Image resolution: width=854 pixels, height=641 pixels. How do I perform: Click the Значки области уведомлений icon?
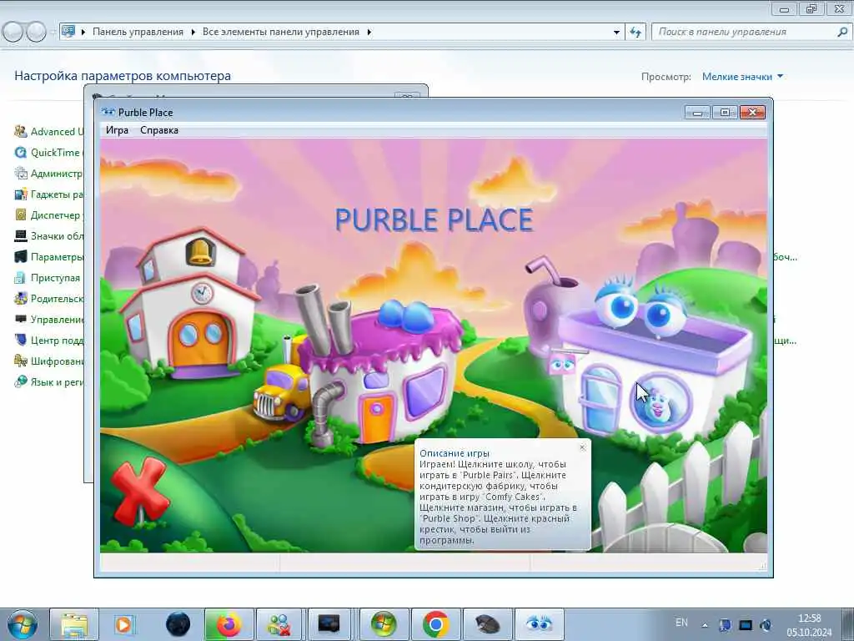(21, 236)
